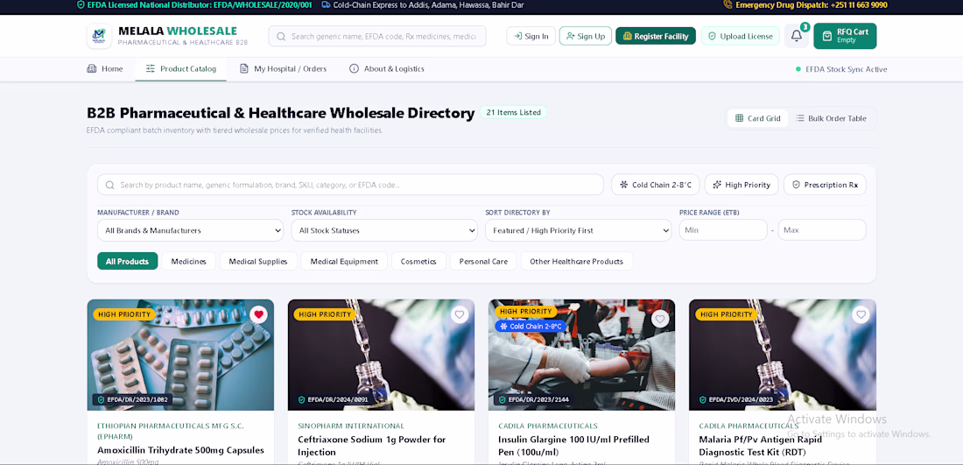
Task: Select the Personal Care category chip
Action: coord(483,261)
